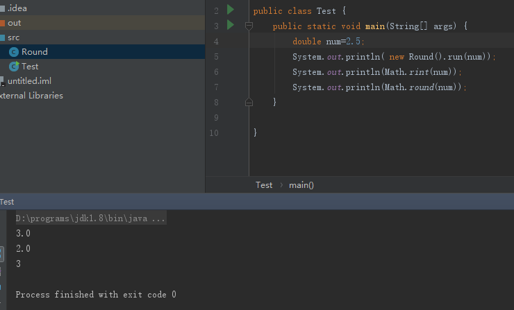The height and width of the screenshot is (310, 514).
Task: Click the Test class runnable icon
Action: pyautogui.click(x=14, y=67)
